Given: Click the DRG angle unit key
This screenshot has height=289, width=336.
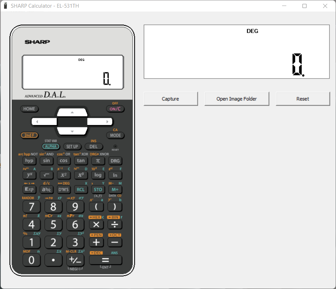Looking at the screenshot, I should (115, 161).
